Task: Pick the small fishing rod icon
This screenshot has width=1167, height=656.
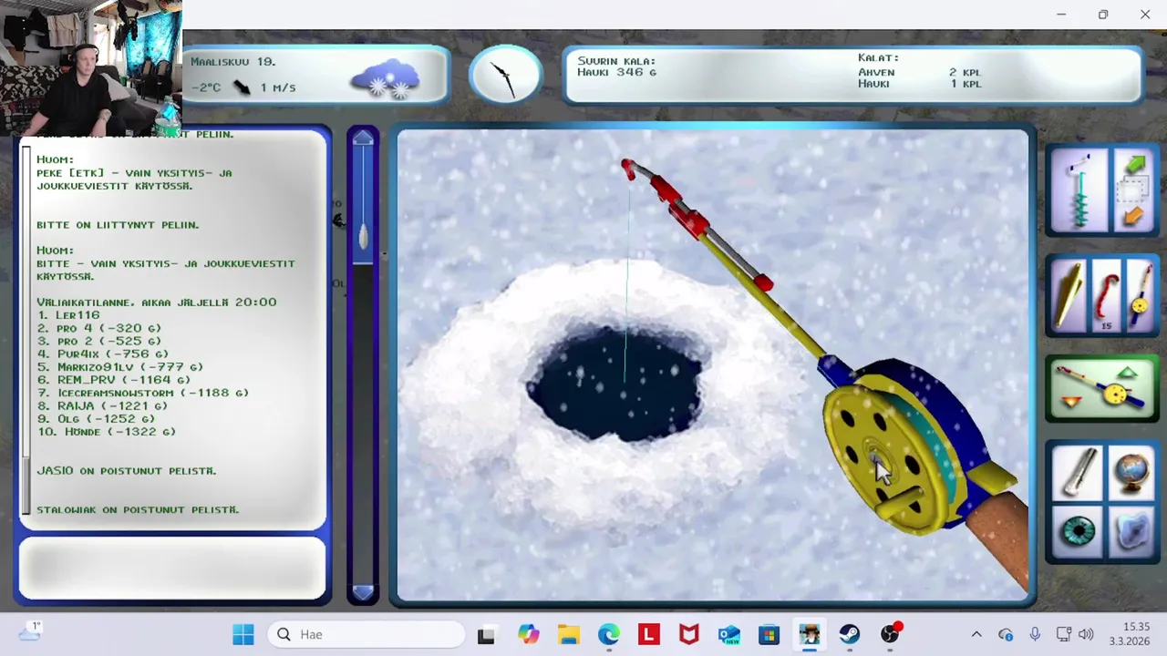Action: coord(1140,296)
